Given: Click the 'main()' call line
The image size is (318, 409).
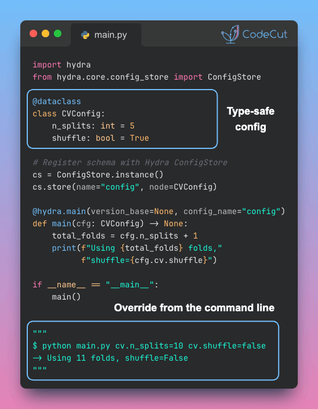Looking at the screenshot, I should pos(66,297).
